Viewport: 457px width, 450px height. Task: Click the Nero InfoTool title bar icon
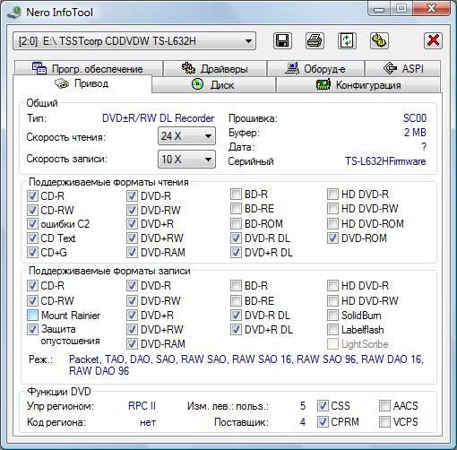point(13,13)
